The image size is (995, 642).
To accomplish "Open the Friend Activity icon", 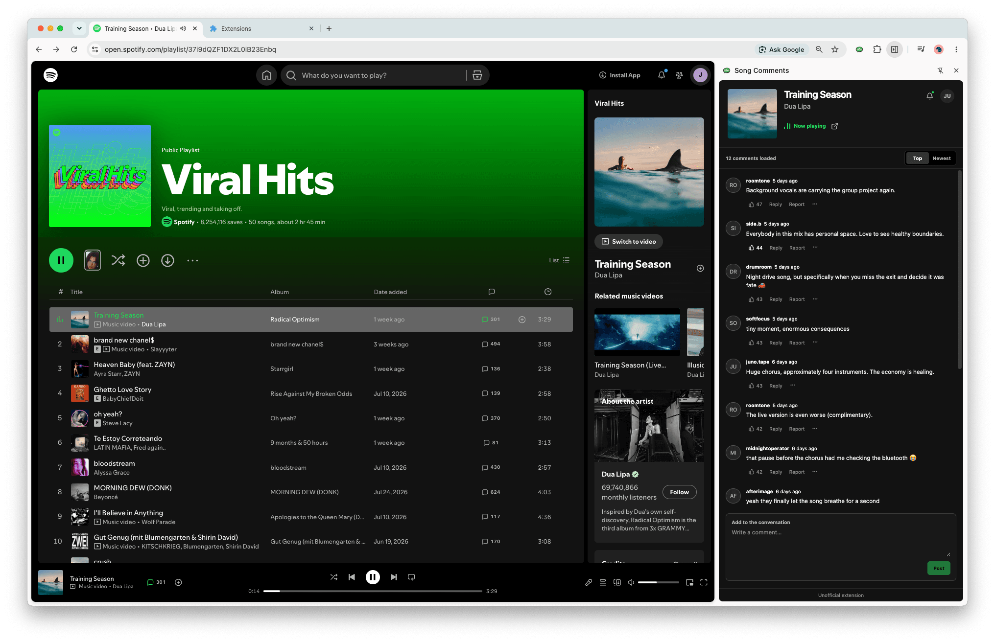I will click(679, 75).
